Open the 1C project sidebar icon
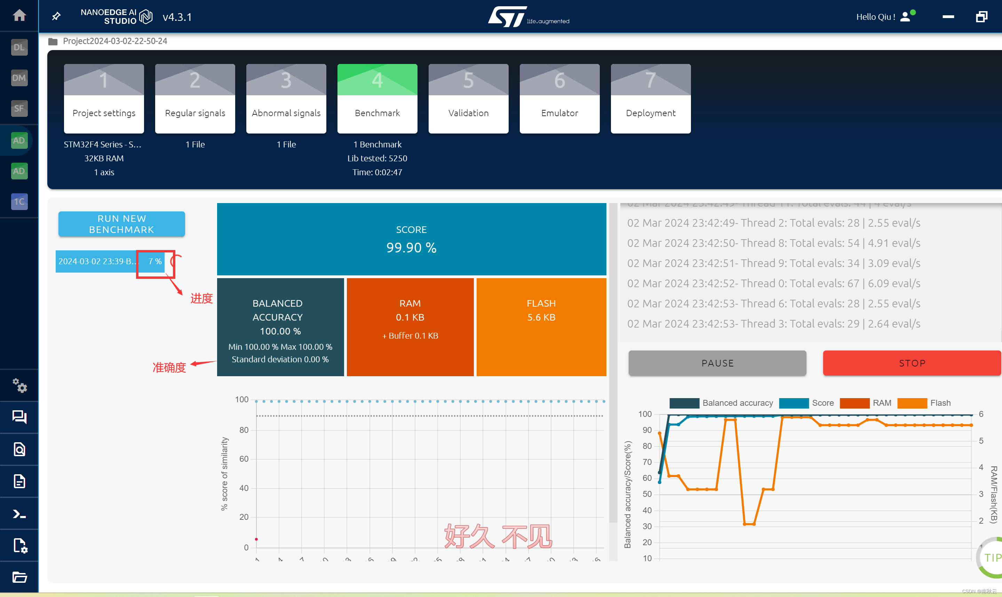 [x=19, y=202]
